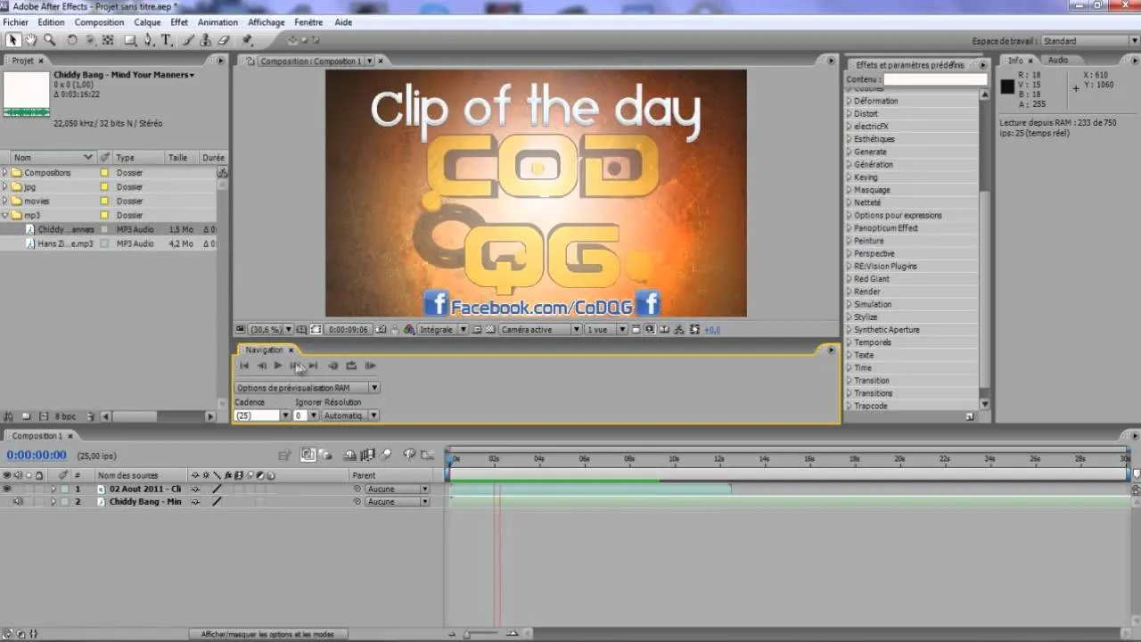Expand the Trapcode effects category
This screenshot has height=642, width=1141.
[850, 406]
